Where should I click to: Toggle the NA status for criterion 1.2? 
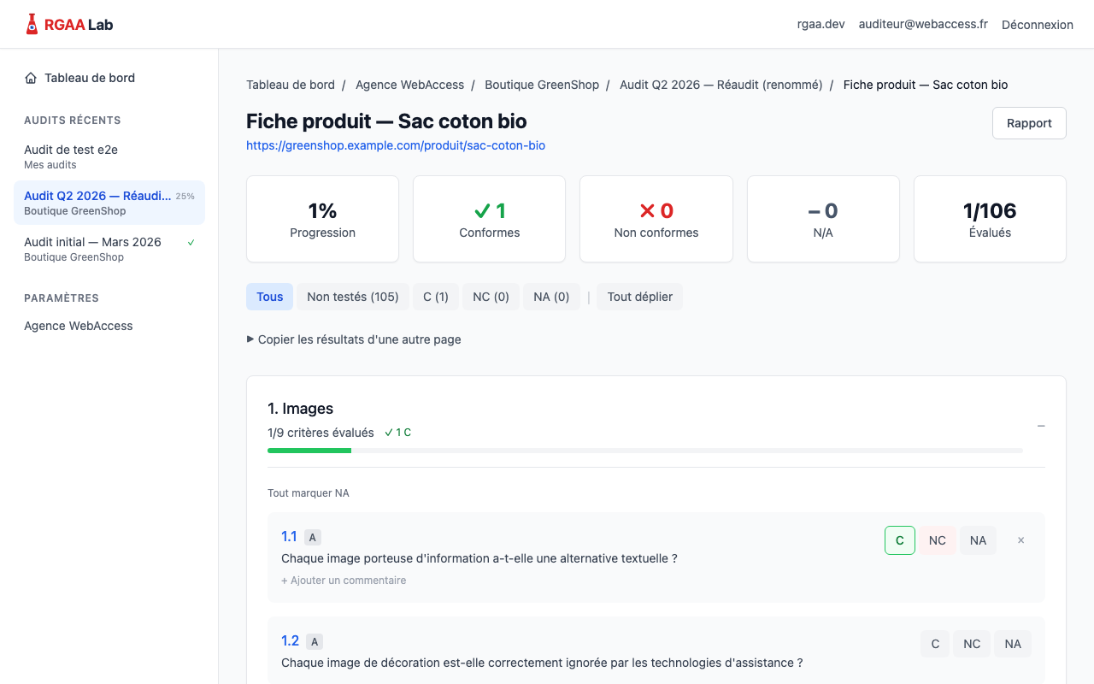1012,643
